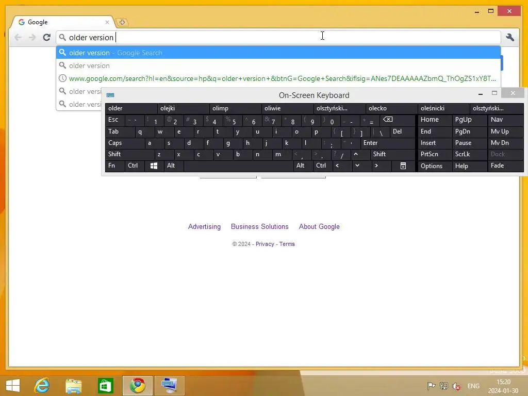Click the PgDn key on keyboard
The image size is (528, 396).
point(469,131)
